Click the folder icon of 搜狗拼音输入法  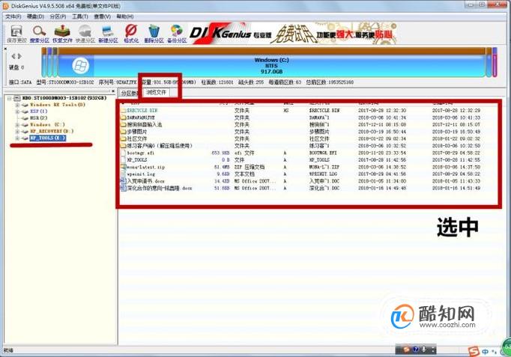coord(123,125)
